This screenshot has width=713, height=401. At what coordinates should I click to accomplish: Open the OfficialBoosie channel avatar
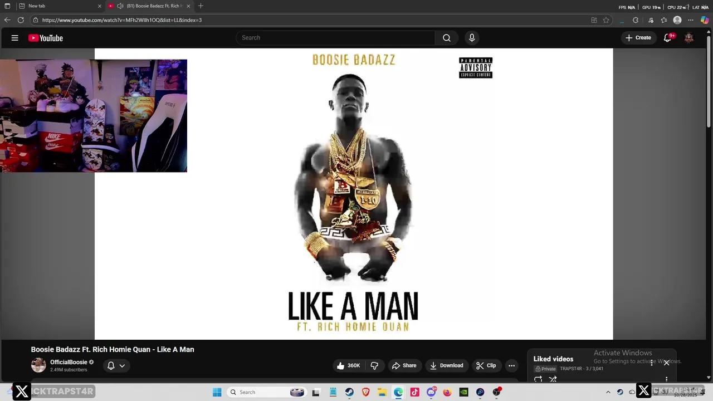click(x=38, y=365)
